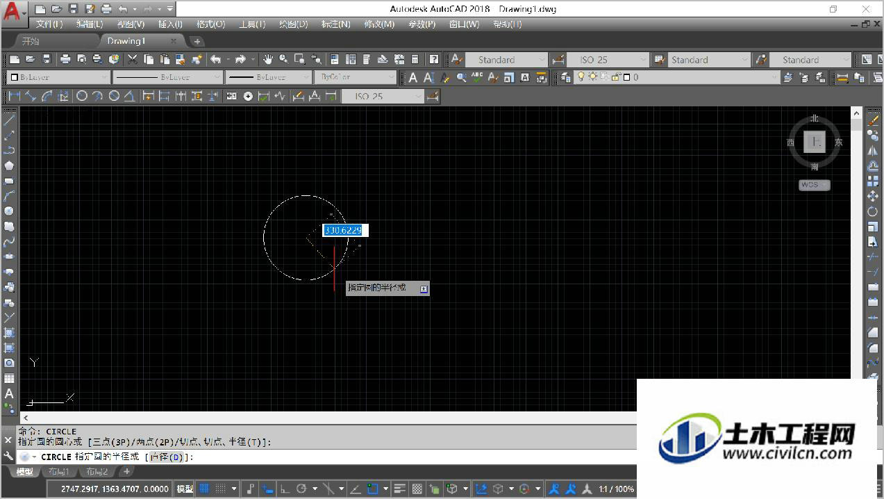Open the 视图(V) menu
Viewport: 884px width, 499px height.
point(131,24)
